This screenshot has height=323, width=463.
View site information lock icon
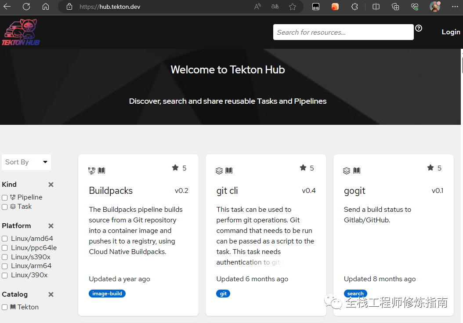click(69, 7)
